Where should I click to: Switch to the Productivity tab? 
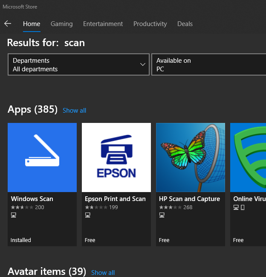(x=150, y=24)
